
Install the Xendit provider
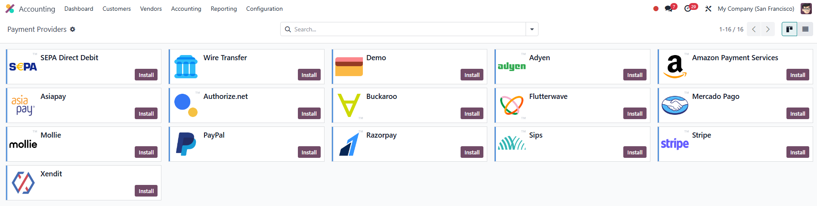click(x=146, y=191)
